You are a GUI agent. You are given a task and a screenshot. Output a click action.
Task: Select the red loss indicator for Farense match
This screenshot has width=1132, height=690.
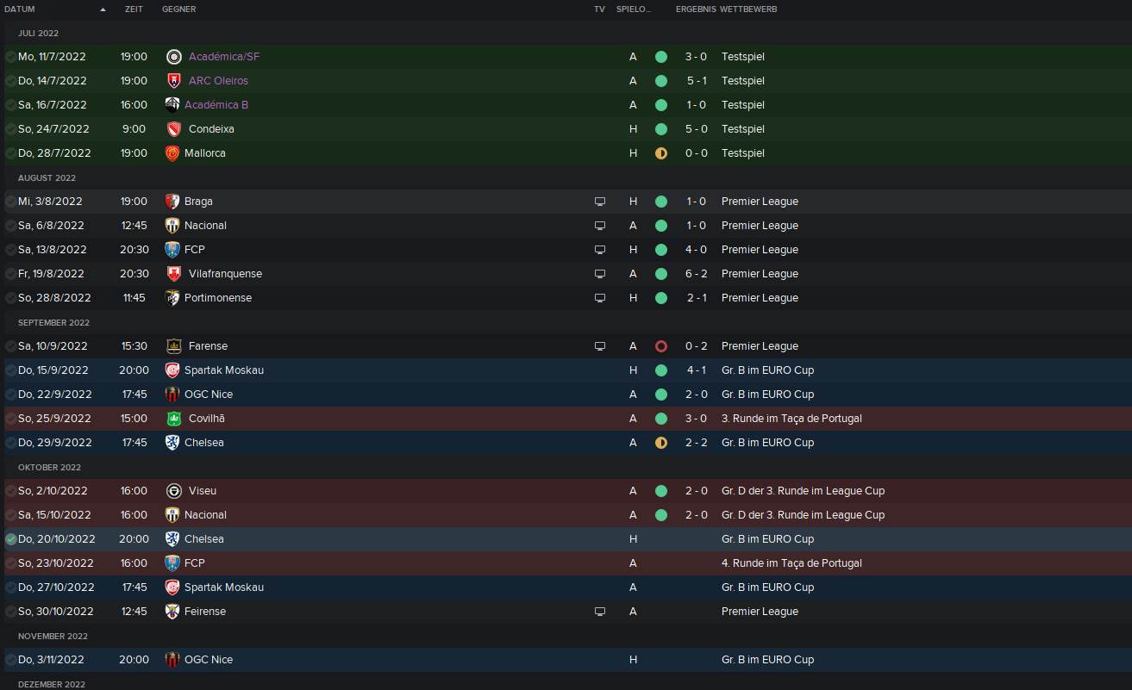(x=661, y=346)
